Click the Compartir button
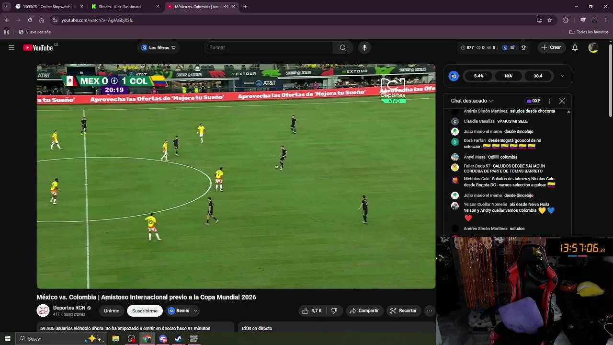Viewport: 613px width, 345px height. click(x=364, y=310)
